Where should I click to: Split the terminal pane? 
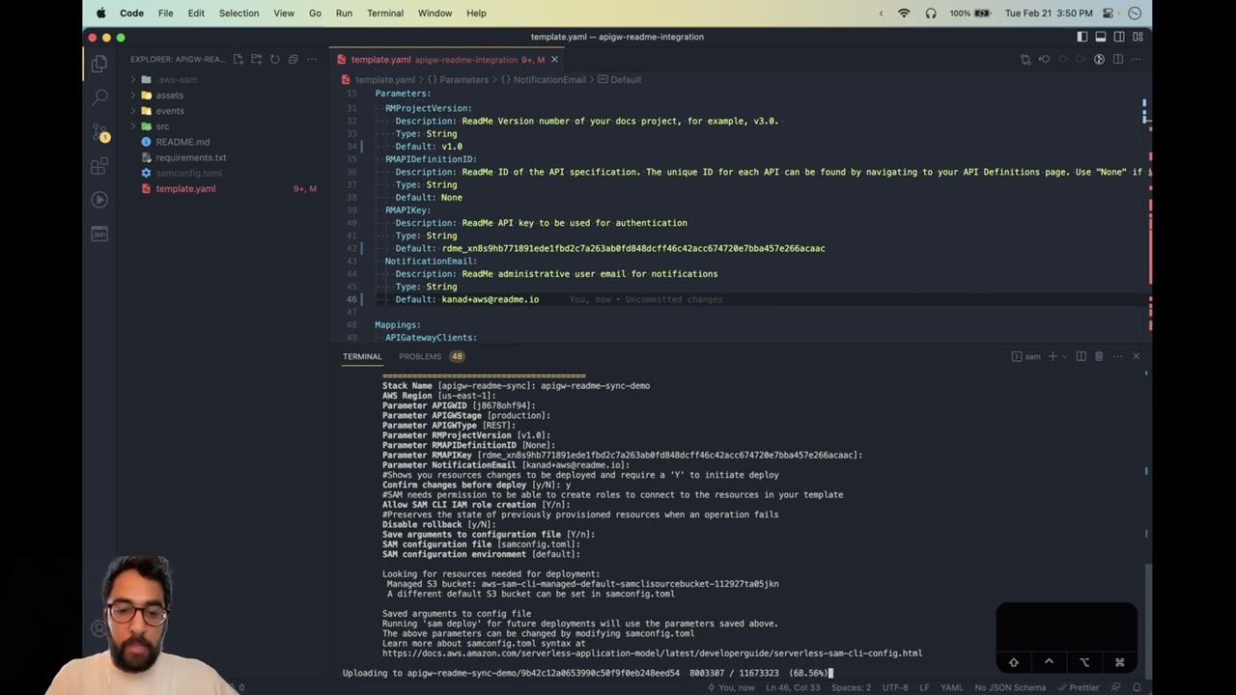pos(1081,356)
